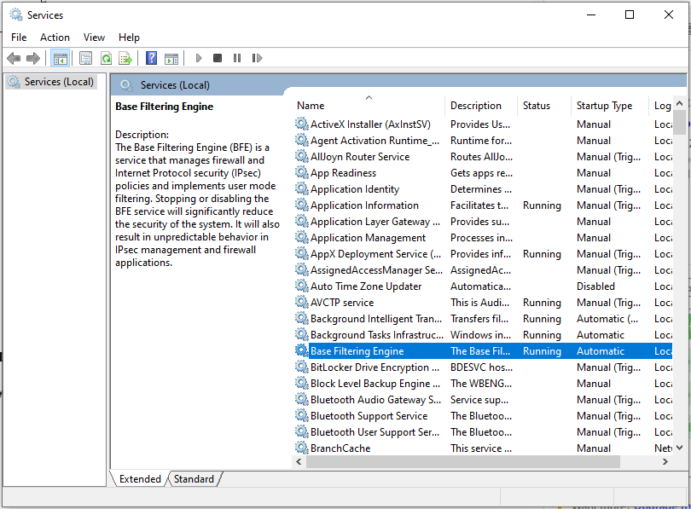Screen dimensions: 691x509
Task: Click the gear icon beside AVCTP service
Action: 301,302
